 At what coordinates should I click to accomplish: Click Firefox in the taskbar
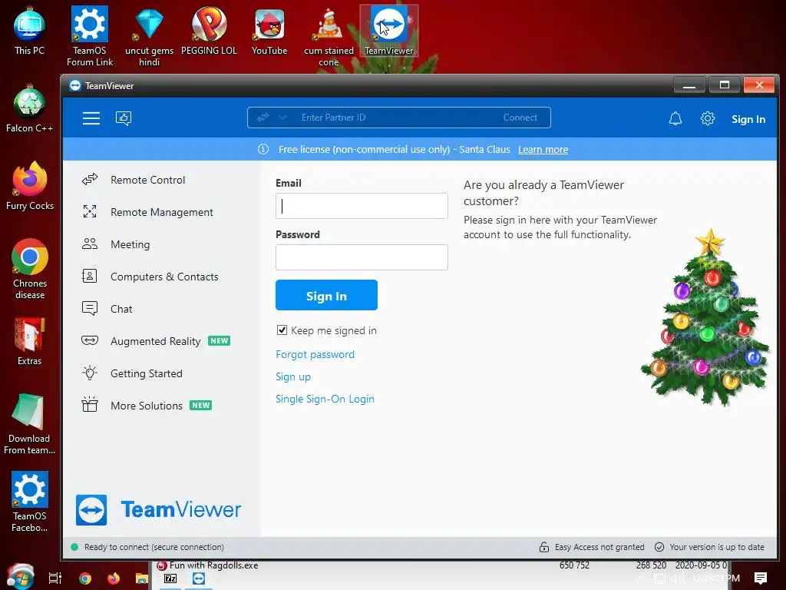[x=114, y=578]
